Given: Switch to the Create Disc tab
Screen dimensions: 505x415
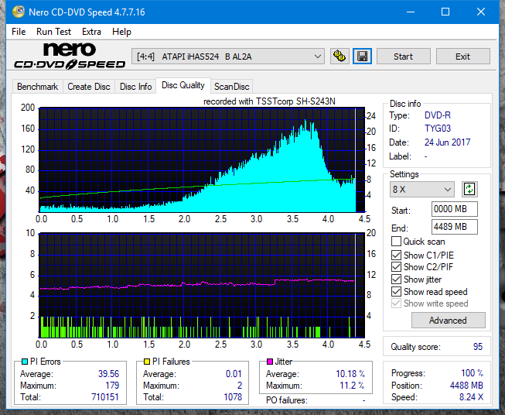Looking at the screenshot, I should [x=89, y=87].
